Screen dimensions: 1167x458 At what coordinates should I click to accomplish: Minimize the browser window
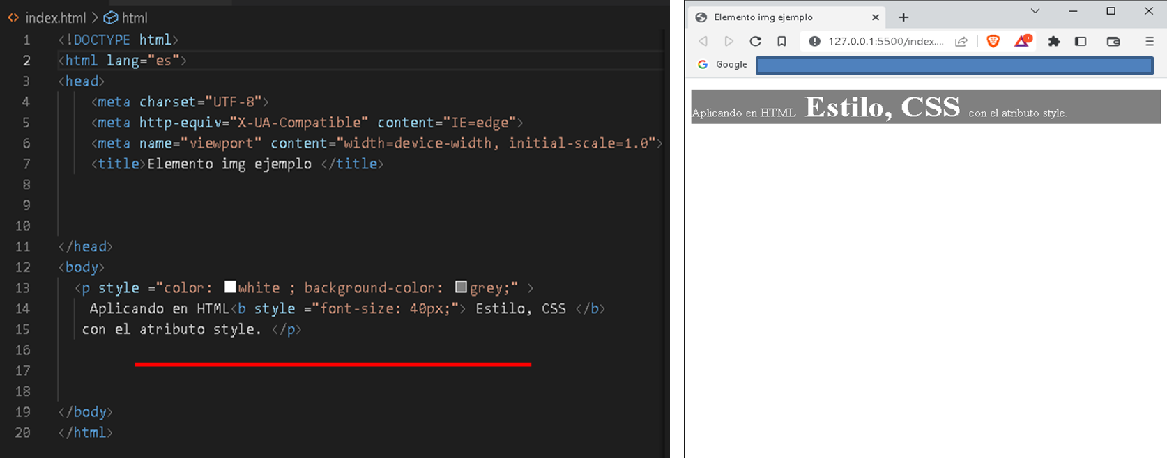tap(1073, 11)
